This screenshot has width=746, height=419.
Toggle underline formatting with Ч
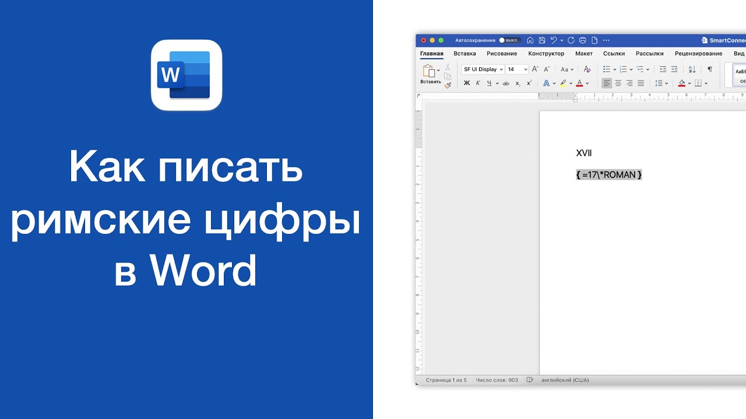click(490, 83)
